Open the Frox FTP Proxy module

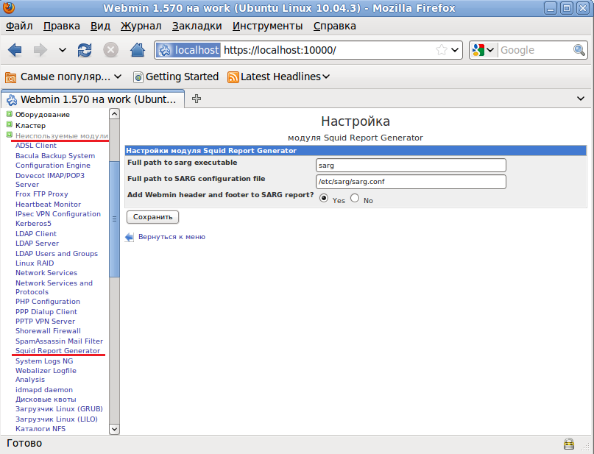42,194
